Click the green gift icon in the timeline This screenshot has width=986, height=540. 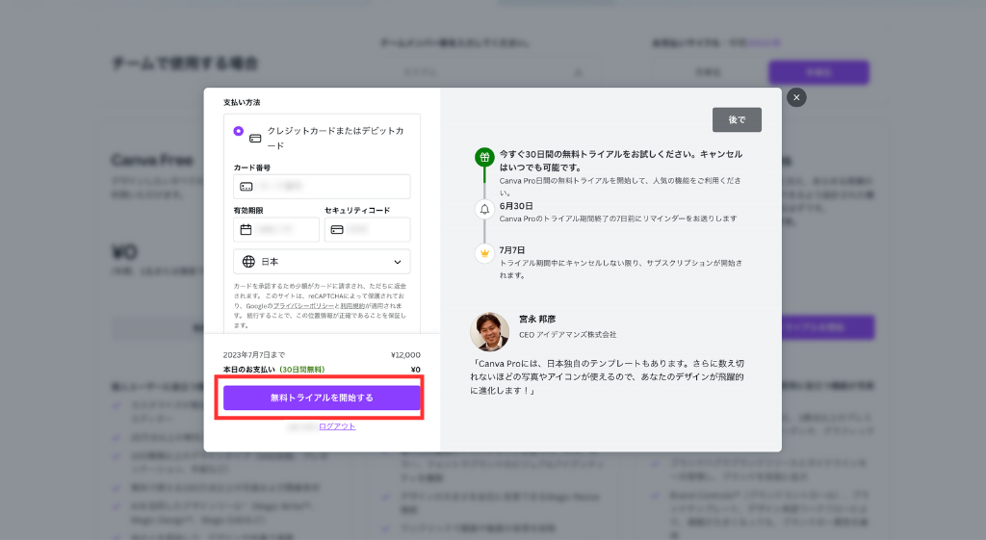pos(484,157)
